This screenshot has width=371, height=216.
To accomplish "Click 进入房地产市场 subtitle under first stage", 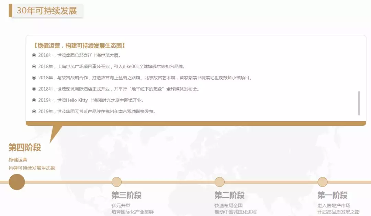I will [x=334, y=205].
